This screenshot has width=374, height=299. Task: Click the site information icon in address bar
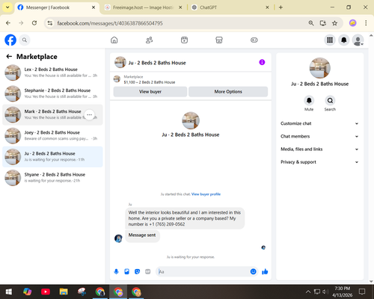tap(50, 23)
